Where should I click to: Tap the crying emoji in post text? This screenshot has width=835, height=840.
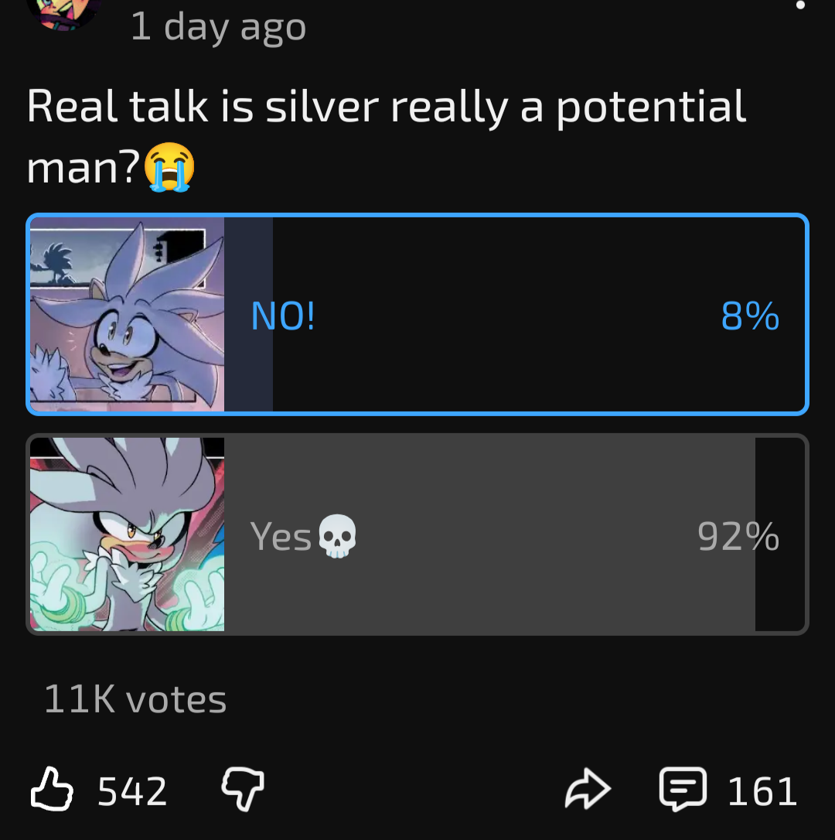pyautogui.click(x=169, y=167)
